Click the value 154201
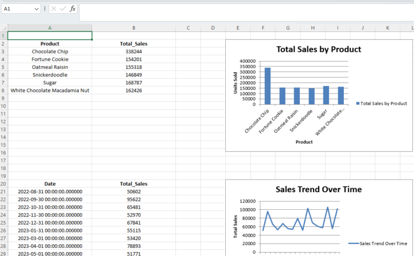The image size is (414, 256). 134,59
